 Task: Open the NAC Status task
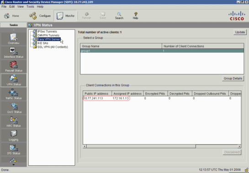click(14, 122)
